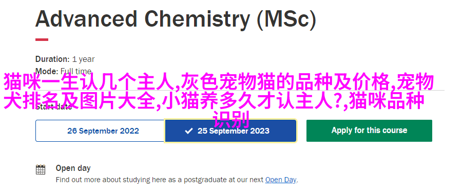Select the 25 September 2023 start date

click(x=230, y=131)
